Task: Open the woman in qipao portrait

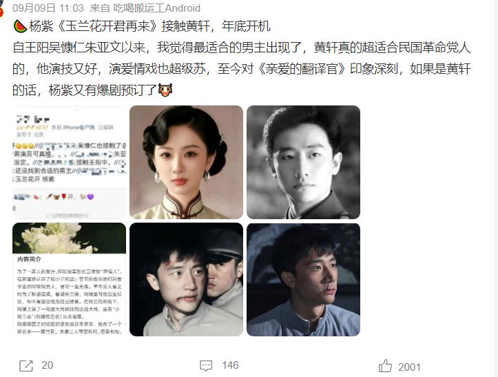Action: 187,162
